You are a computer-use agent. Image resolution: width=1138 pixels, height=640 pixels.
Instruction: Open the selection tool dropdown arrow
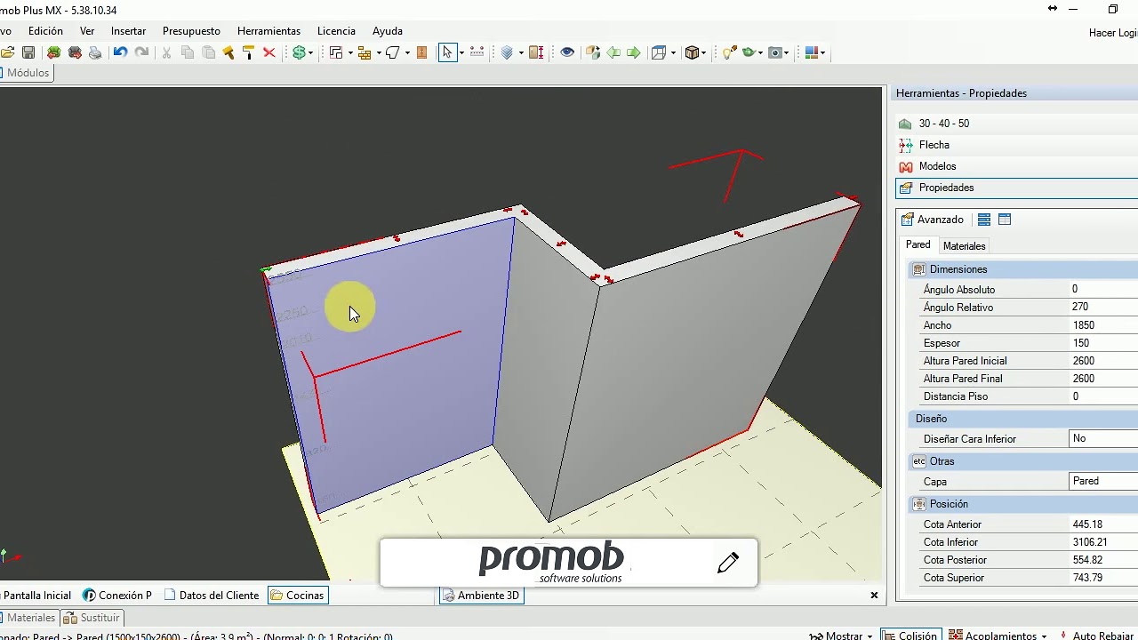tap(461, 53)
